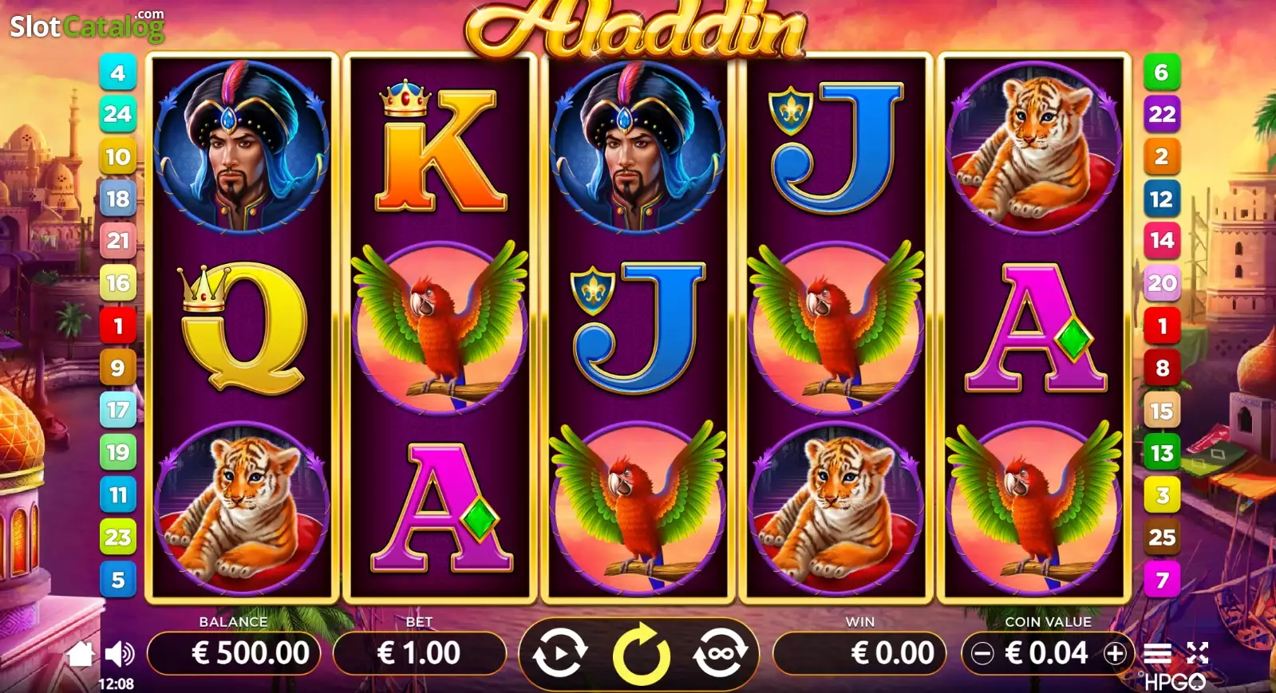Image resolution: width=1276 pixels, height=693 pixels.
Task: Click payline 5 marker on left
Action: click(x=118, y=580)
